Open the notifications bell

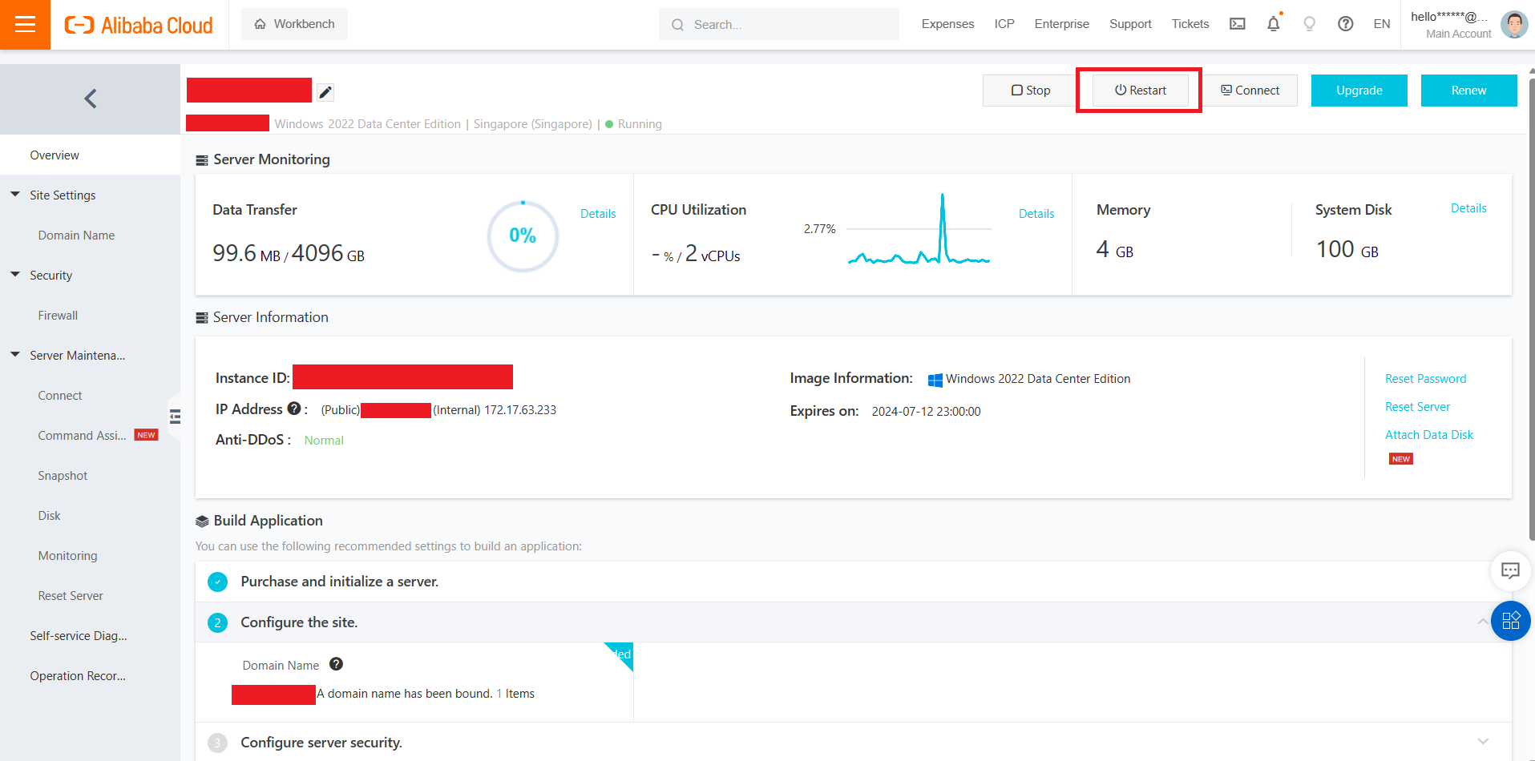[x=1274, y=24]
